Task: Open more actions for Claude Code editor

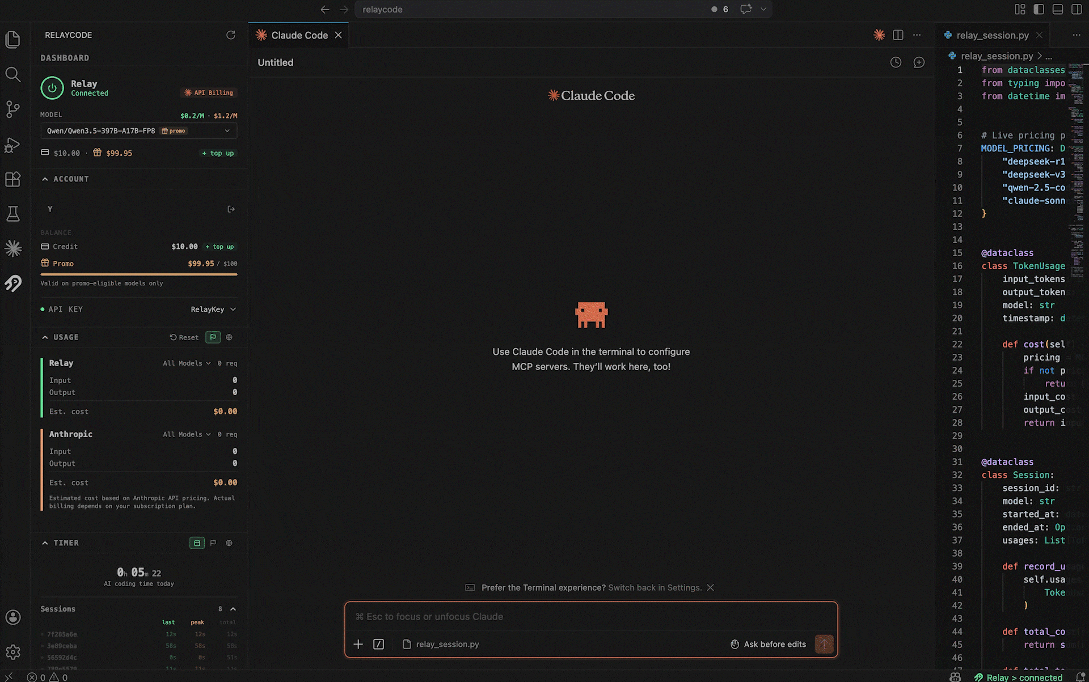Action: coord(917,35)
